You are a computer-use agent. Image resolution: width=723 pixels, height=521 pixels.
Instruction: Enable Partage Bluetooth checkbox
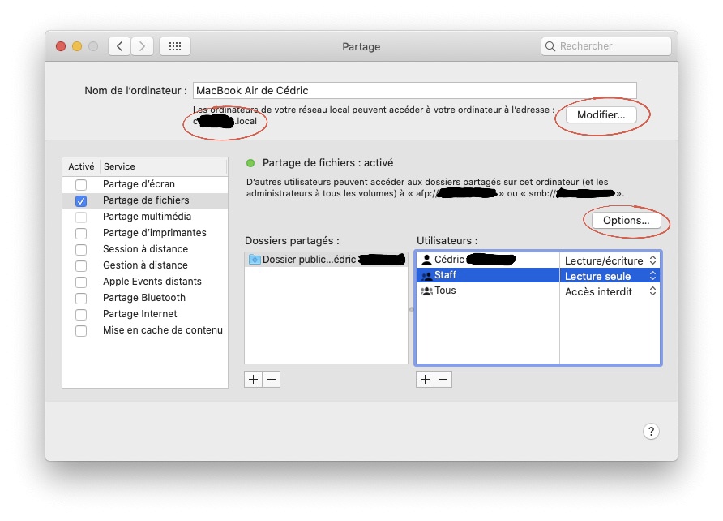[81, 298]
